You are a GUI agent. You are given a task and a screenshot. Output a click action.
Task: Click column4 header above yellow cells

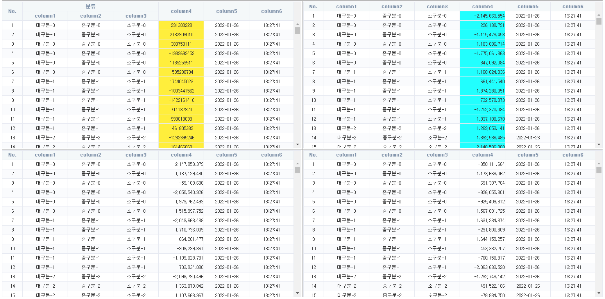[181, 11]
